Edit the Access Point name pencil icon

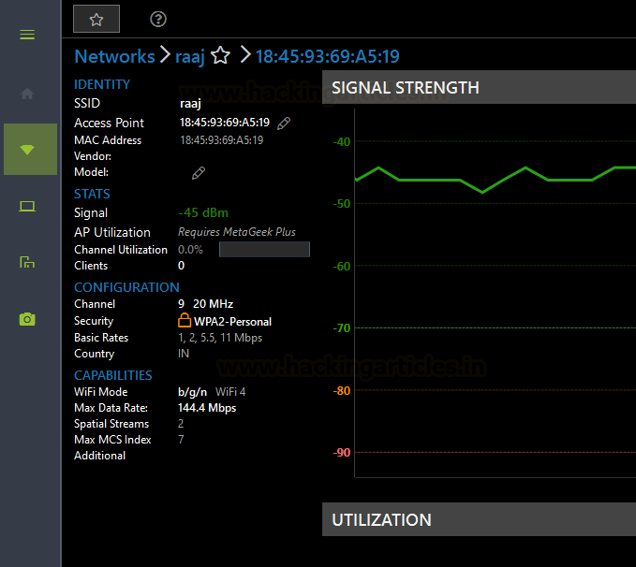284,124
